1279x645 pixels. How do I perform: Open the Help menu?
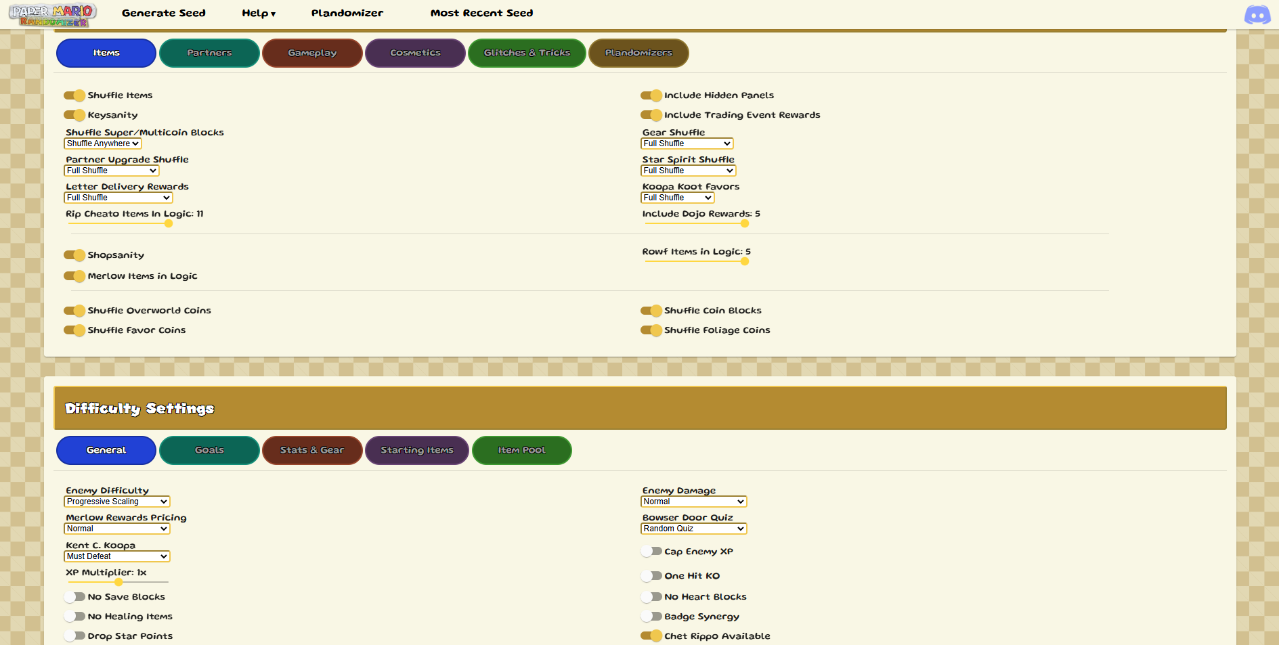click(x=259, y=13)
